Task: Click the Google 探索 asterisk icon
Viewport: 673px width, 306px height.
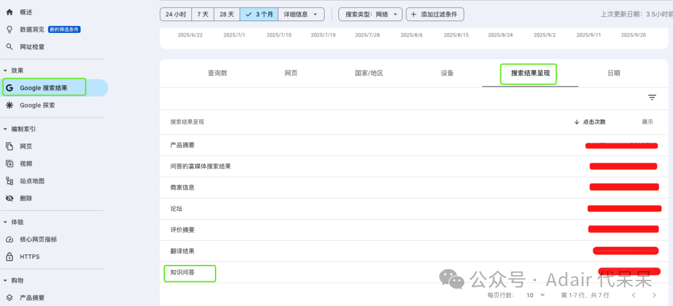Action: 9,105
